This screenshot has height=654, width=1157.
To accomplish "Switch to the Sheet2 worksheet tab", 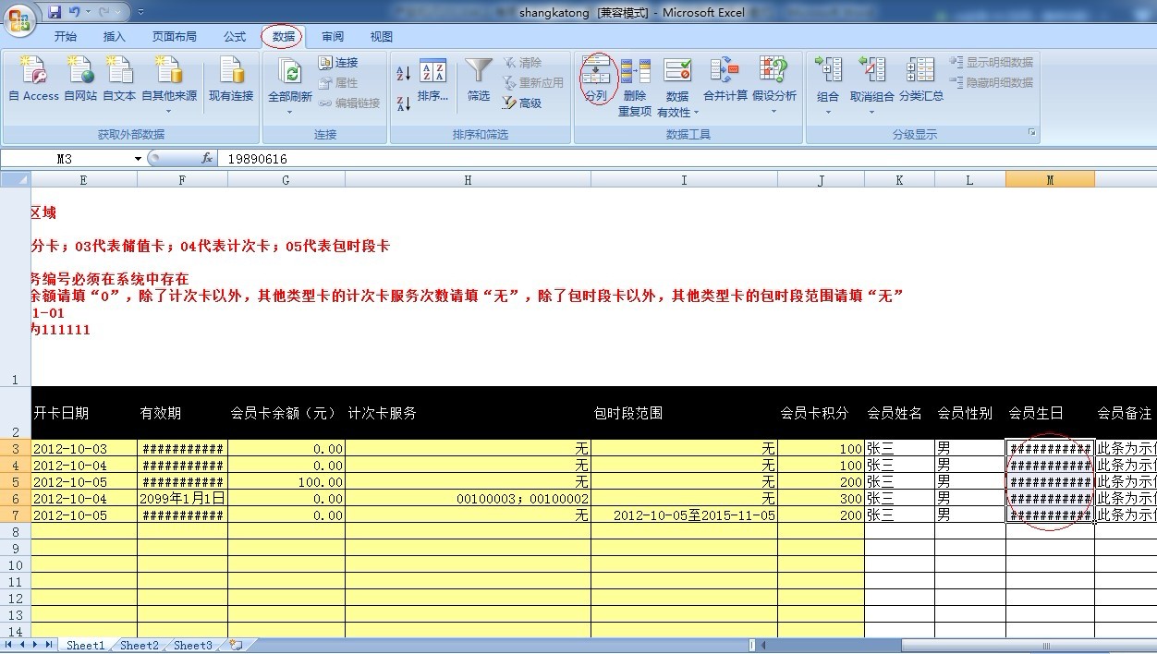I will 139,646.
